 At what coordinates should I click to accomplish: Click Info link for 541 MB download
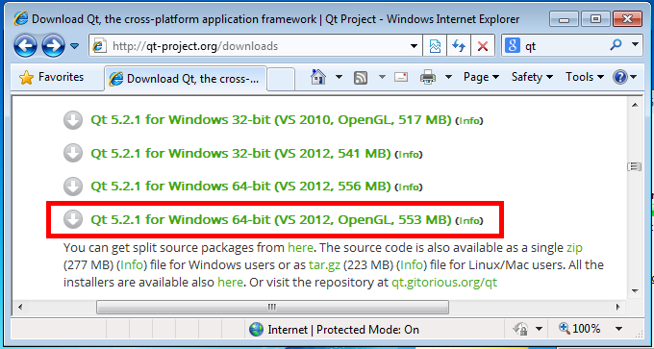point(409,154)
